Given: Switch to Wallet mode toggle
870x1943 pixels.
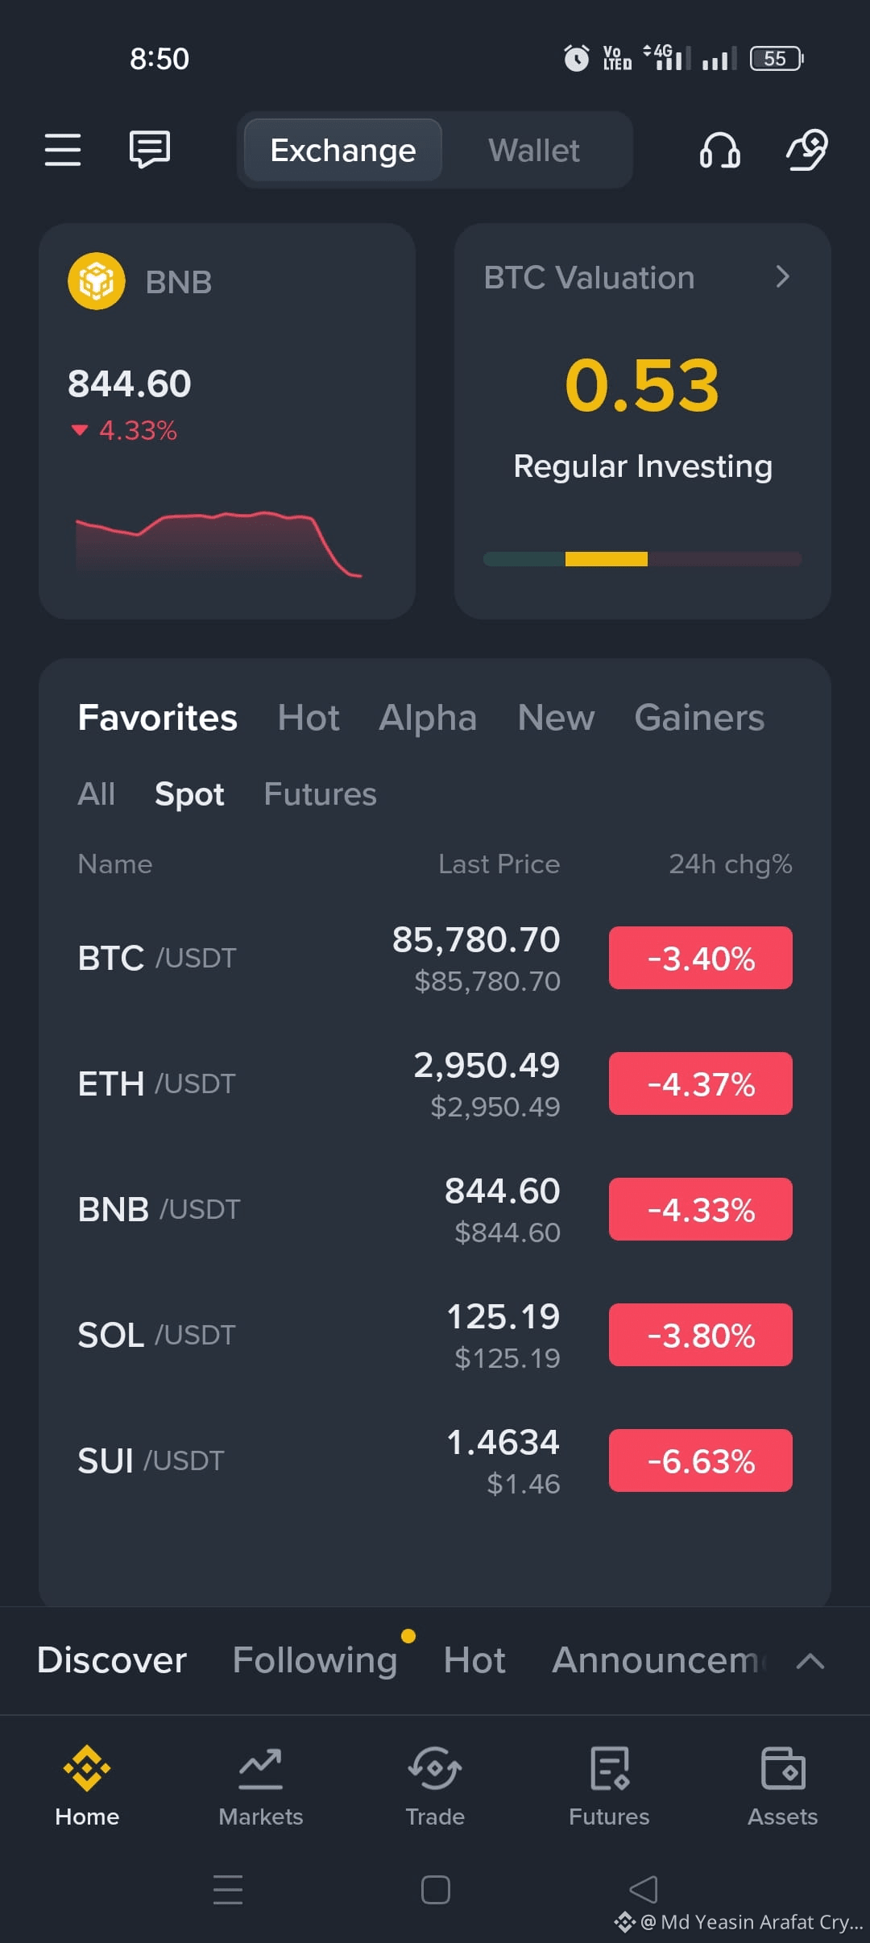Looking at the screenshot, I should [534, 151].
